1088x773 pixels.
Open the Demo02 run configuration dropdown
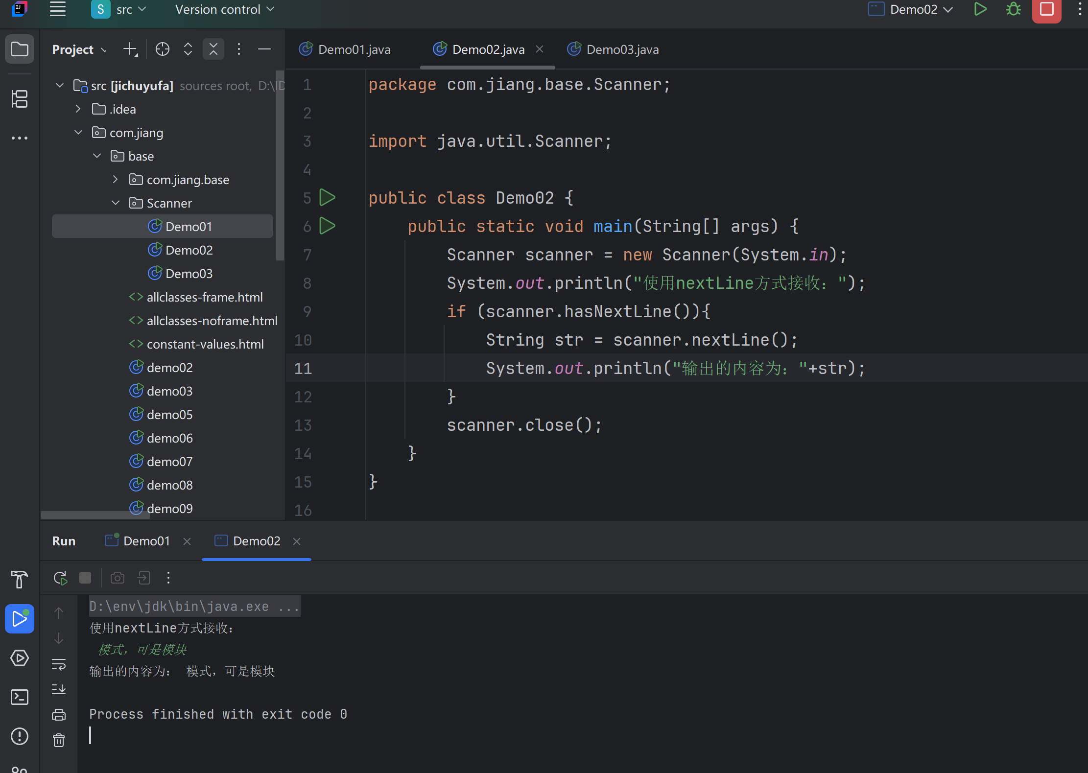[913, 9]
